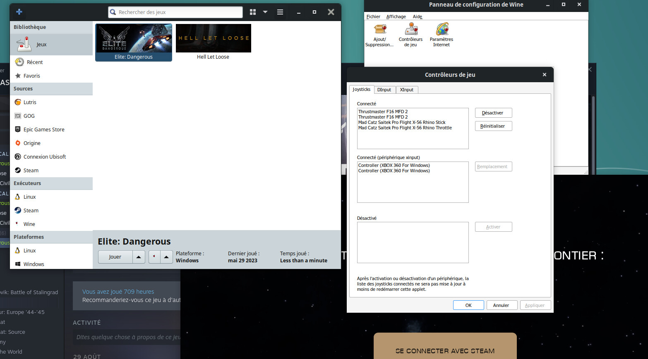The width and height of the screenshot is (648, 359).
Task: Open the Lutris hamburger menu
Action: [x=280, y=12]
